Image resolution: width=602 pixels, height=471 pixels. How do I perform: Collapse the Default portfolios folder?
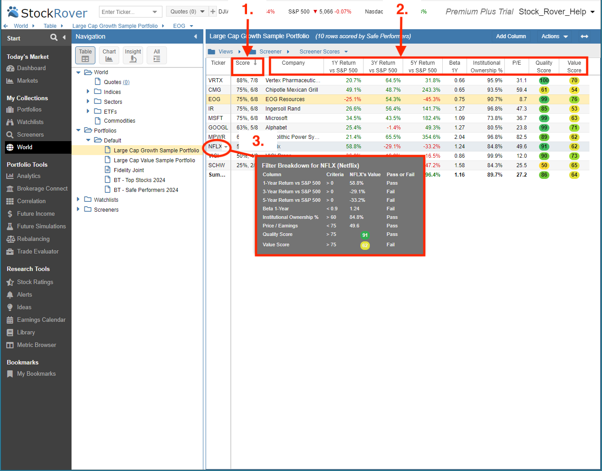(88, 140)
